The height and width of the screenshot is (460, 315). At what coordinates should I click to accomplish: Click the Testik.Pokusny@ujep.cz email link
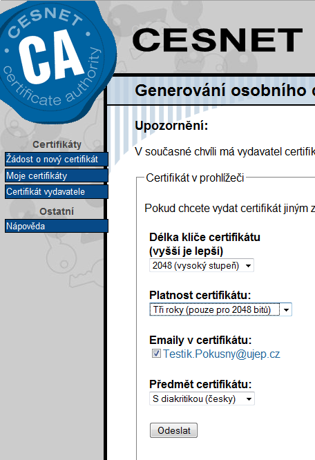222,354
